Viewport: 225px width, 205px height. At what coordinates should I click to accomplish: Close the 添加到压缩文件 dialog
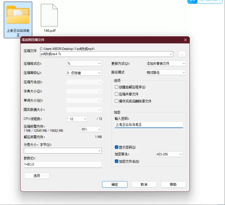(185, 40)
